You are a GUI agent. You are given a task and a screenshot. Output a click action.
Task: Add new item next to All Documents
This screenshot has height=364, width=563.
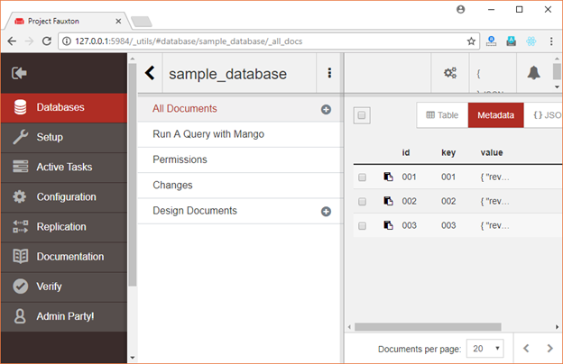coord(326,109)
